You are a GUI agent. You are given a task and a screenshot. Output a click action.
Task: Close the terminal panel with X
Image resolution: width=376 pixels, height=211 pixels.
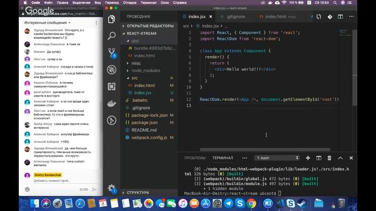[x=351, y=158]
